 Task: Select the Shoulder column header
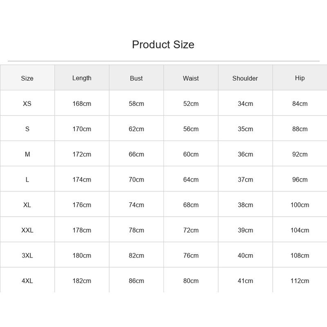click(245, 78)
